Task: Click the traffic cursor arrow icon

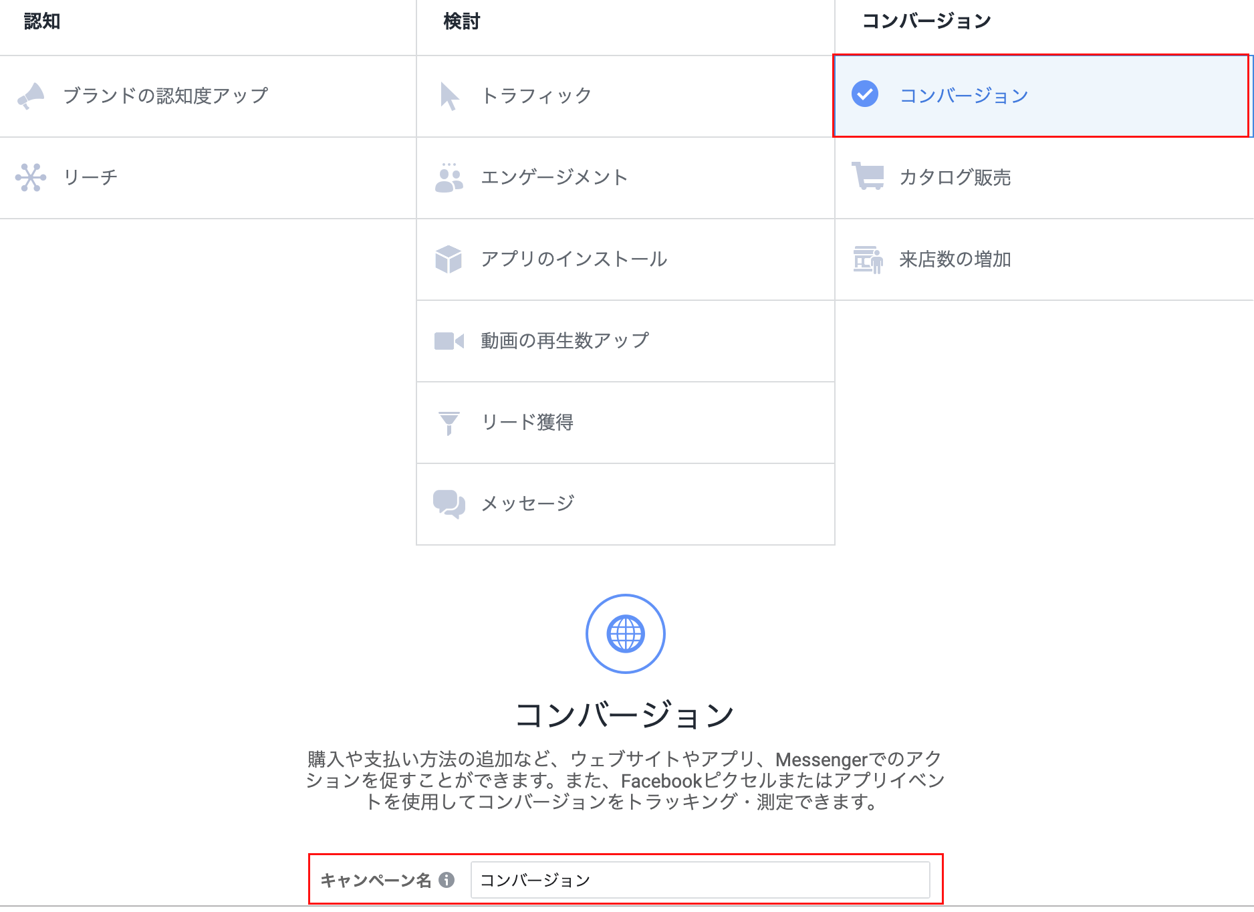Action: click(x=449, y=96)
